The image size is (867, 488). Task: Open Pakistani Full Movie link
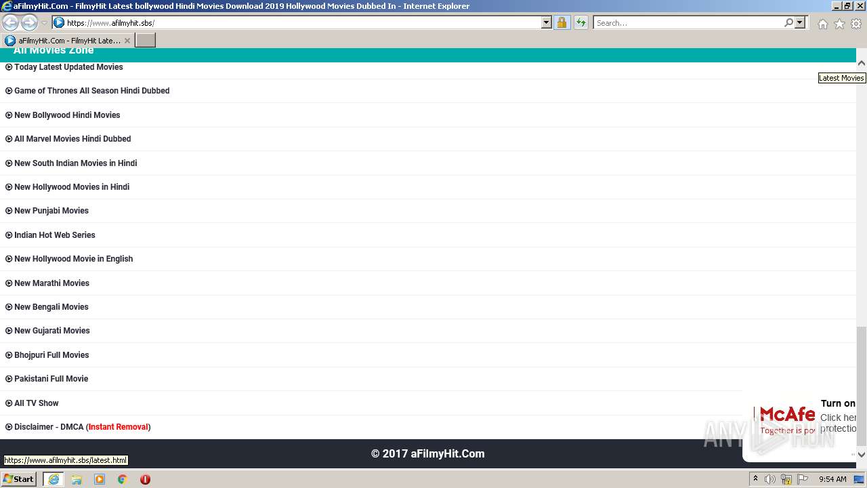tap(51, 379)
